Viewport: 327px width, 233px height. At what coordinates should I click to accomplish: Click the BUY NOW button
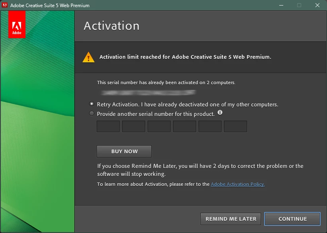[x=124, y=152]
